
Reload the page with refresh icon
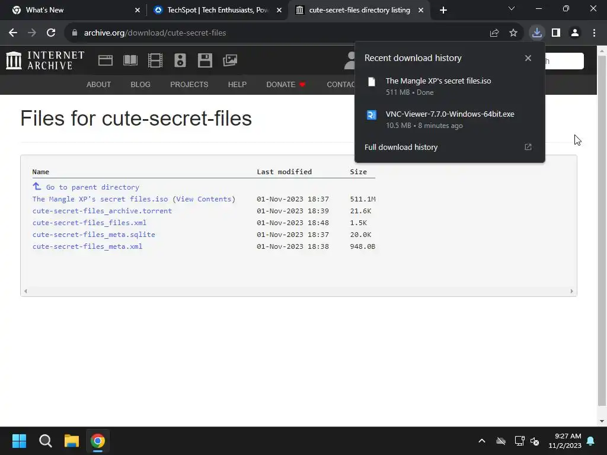pyautogui.click(x=51, y=33)
